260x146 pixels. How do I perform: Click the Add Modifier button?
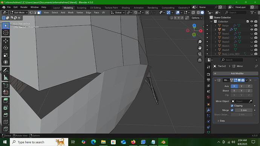click(236, 73)
